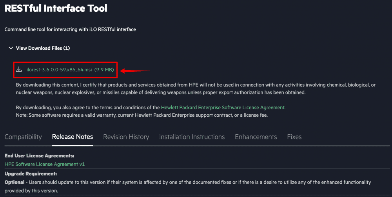Click the command line tool description text

tap(70, 29)
